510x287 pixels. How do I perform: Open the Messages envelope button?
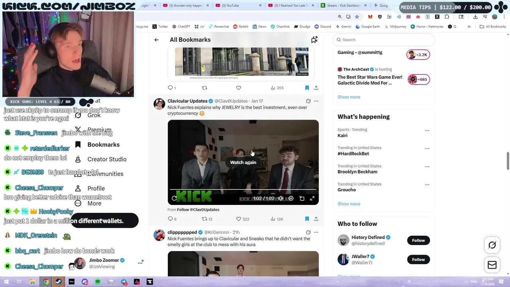coord(492,265)
